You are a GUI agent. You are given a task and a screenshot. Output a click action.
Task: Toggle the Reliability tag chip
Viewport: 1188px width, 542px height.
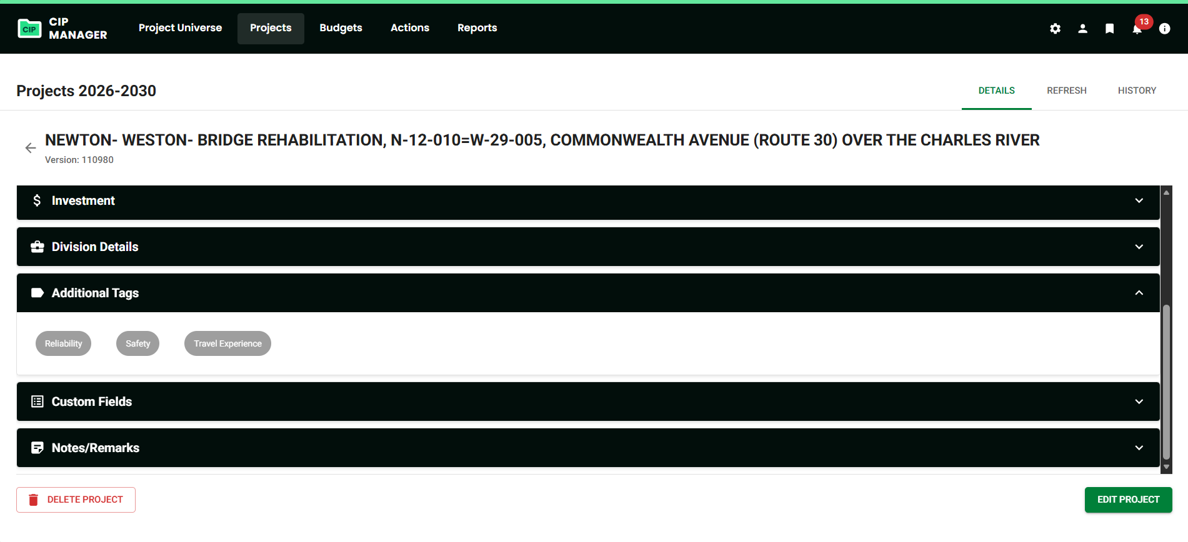pyautogui.click(x=63, y=343)
